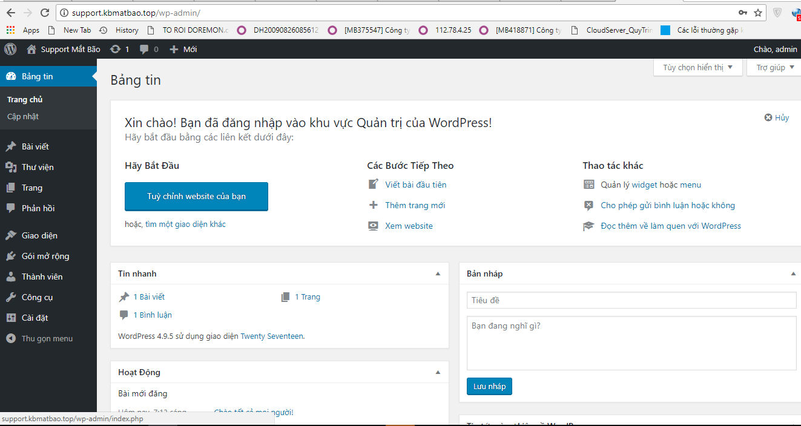Reload the page using browser refresh icon
The width and height of the screenshot is (801, 426).
click(x=45, y=13)
